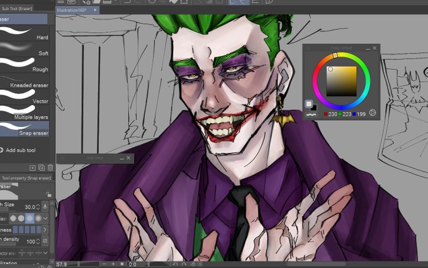Screen dimensions: 428x268
Task: Select the Multiple layers eraser sub tool
Action: pos(25,113)
